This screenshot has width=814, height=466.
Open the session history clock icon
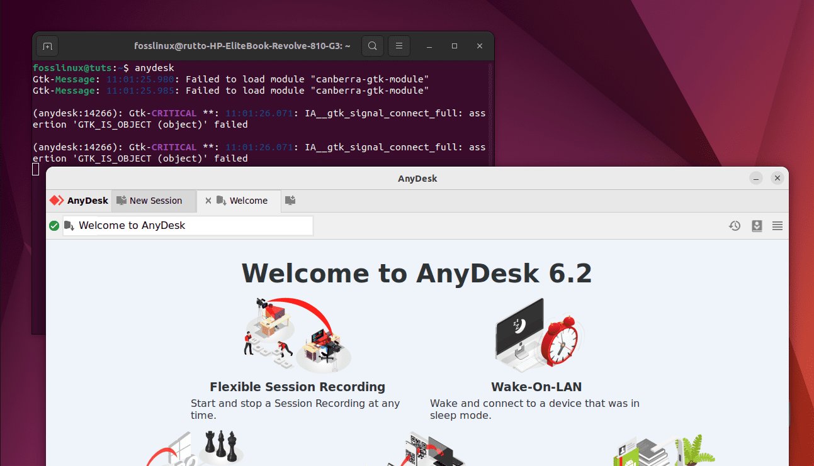click(735, 226)
